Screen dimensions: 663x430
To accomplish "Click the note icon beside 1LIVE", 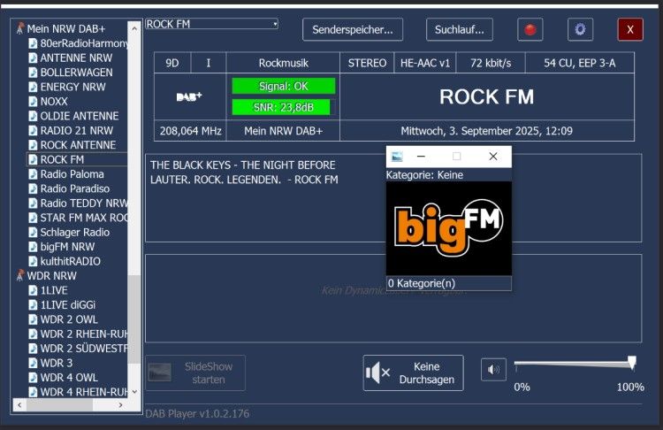I will 33,290.
